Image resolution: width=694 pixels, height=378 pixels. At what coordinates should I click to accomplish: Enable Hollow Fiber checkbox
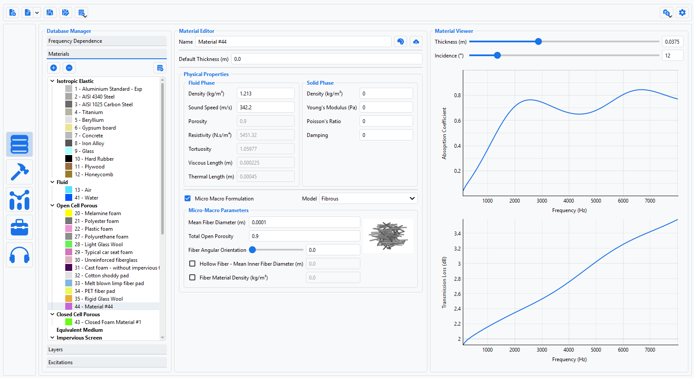click(x=192, y=264)
